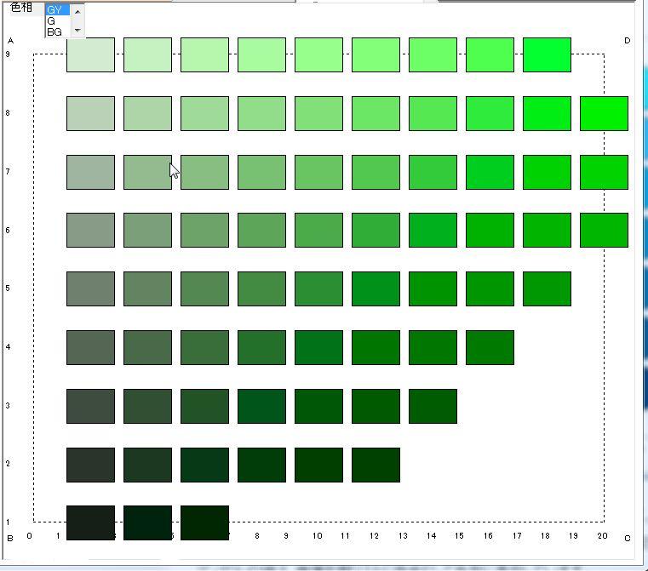This screenshot has width=648, height=571.
Task: Select GY in the hue list
Action: (x=56, y=10)
